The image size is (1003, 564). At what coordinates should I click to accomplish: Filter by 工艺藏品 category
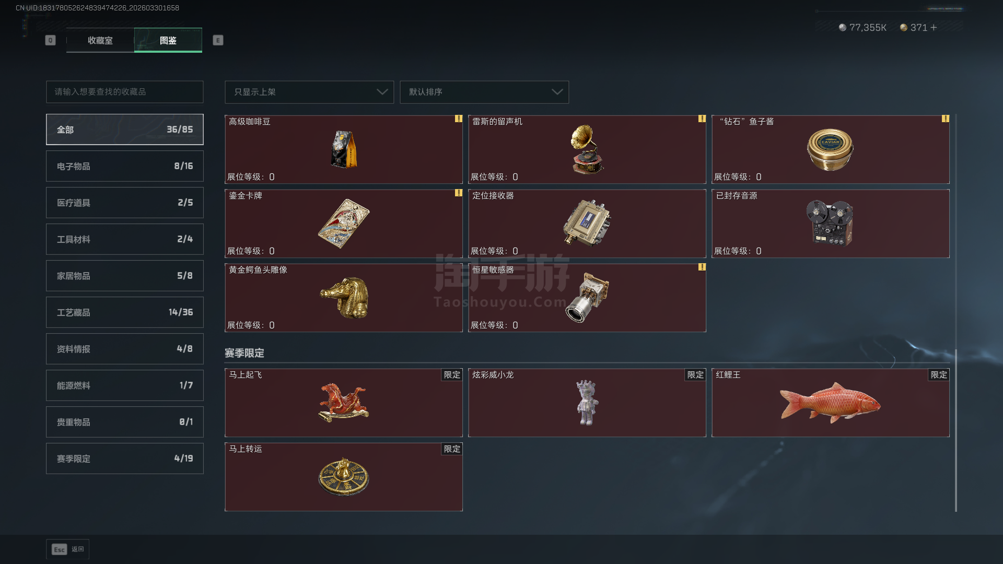tap(125, 312)
